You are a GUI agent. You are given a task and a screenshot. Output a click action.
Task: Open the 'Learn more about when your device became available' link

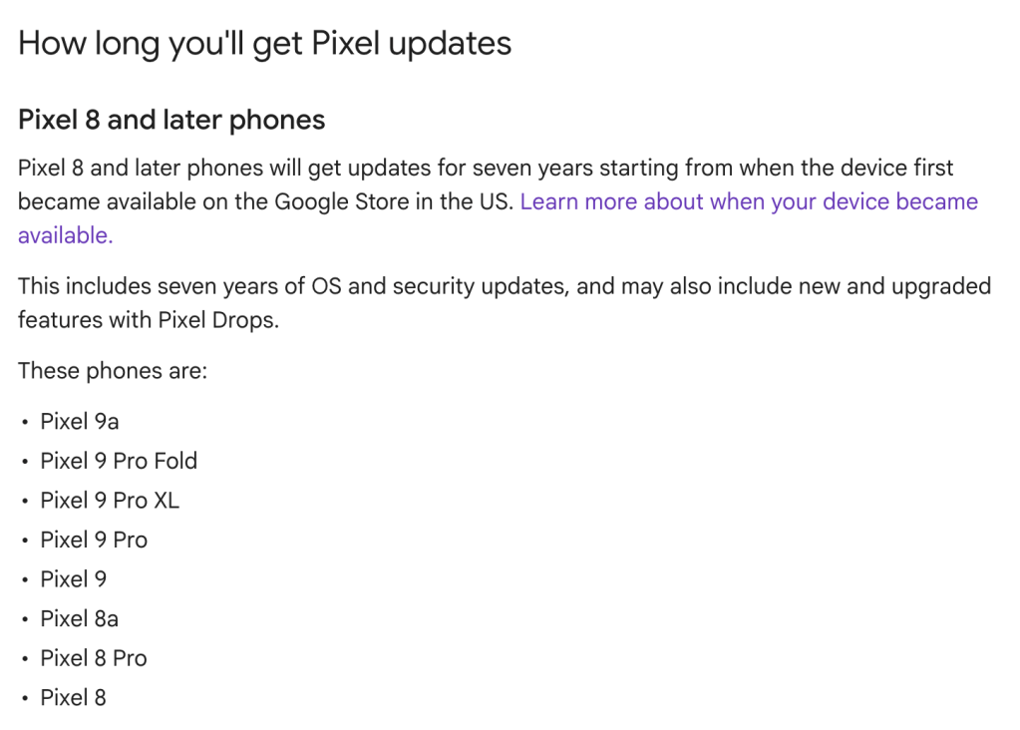coord(748,202)
